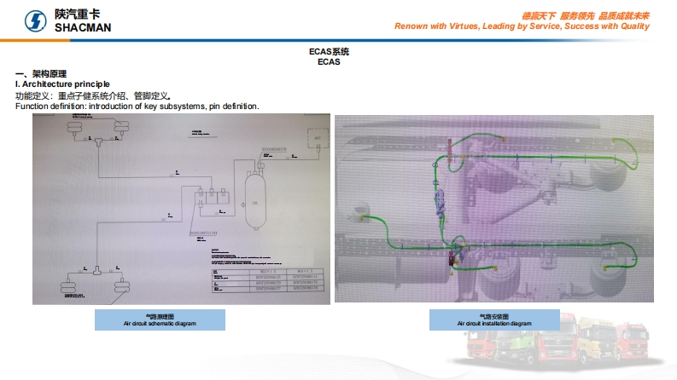The image size is (677, 380).
Task: Click the air circuit installation photo
Action: [x=494, y=209]
